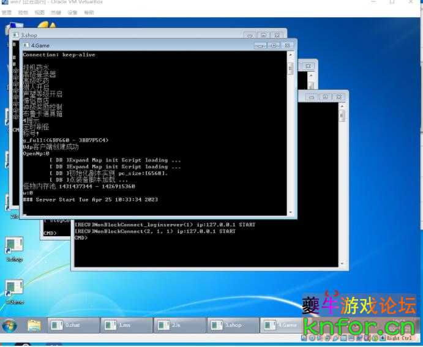Click 'NonBlockConnect(2, 1, 1)' line in rear console
The width and height of the screenshot is (423, 347).
point(155,231)
